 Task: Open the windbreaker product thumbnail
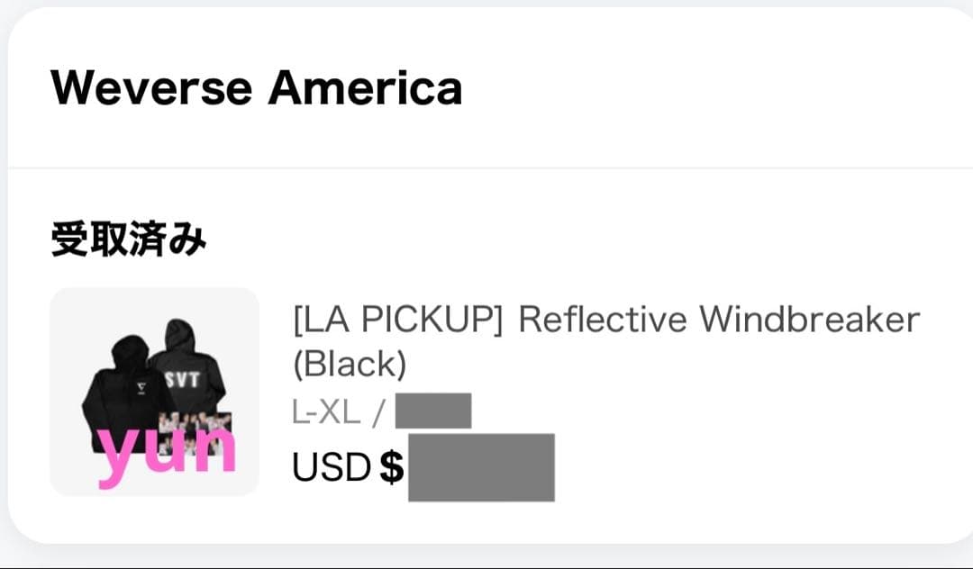154,391
